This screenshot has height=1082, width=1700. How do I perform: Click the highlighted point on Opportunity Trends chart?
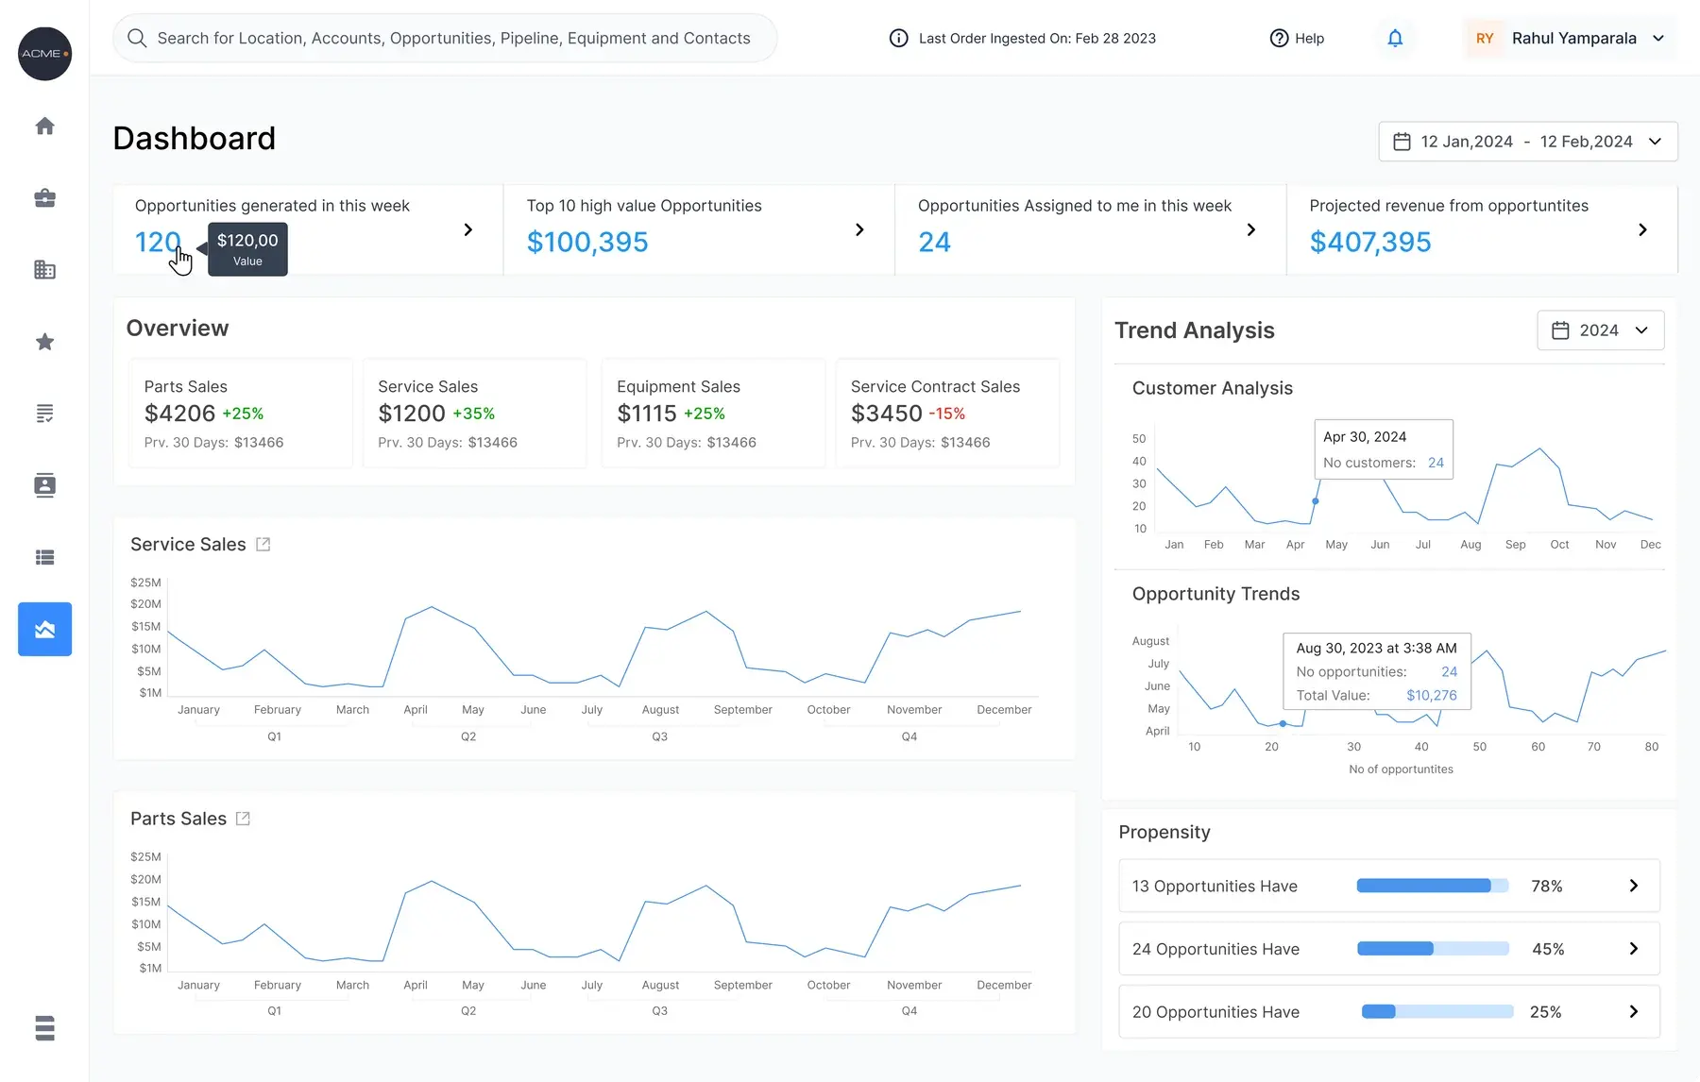pyautogui.click(x=1283, y=724)
